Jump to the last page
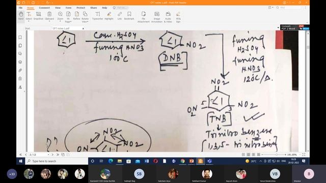 [x=58, y=155]
